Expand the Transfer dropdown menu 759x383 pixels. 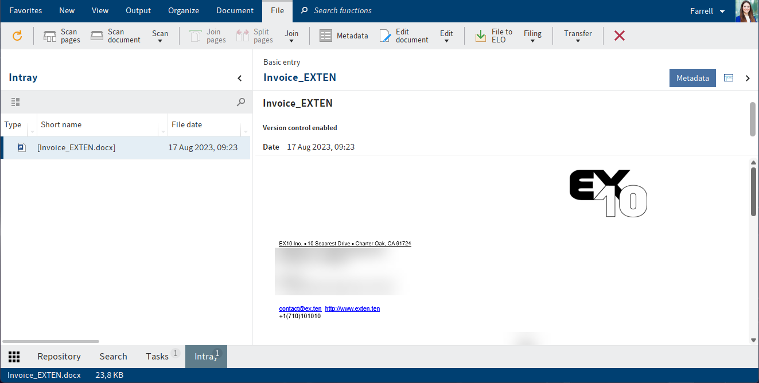pyautogui.click(x=578, y=37)
